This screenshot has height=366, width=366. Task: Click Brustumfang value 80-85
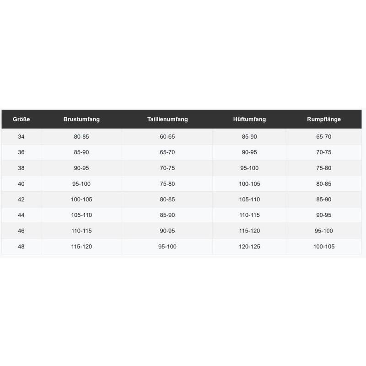click(81, 136)
